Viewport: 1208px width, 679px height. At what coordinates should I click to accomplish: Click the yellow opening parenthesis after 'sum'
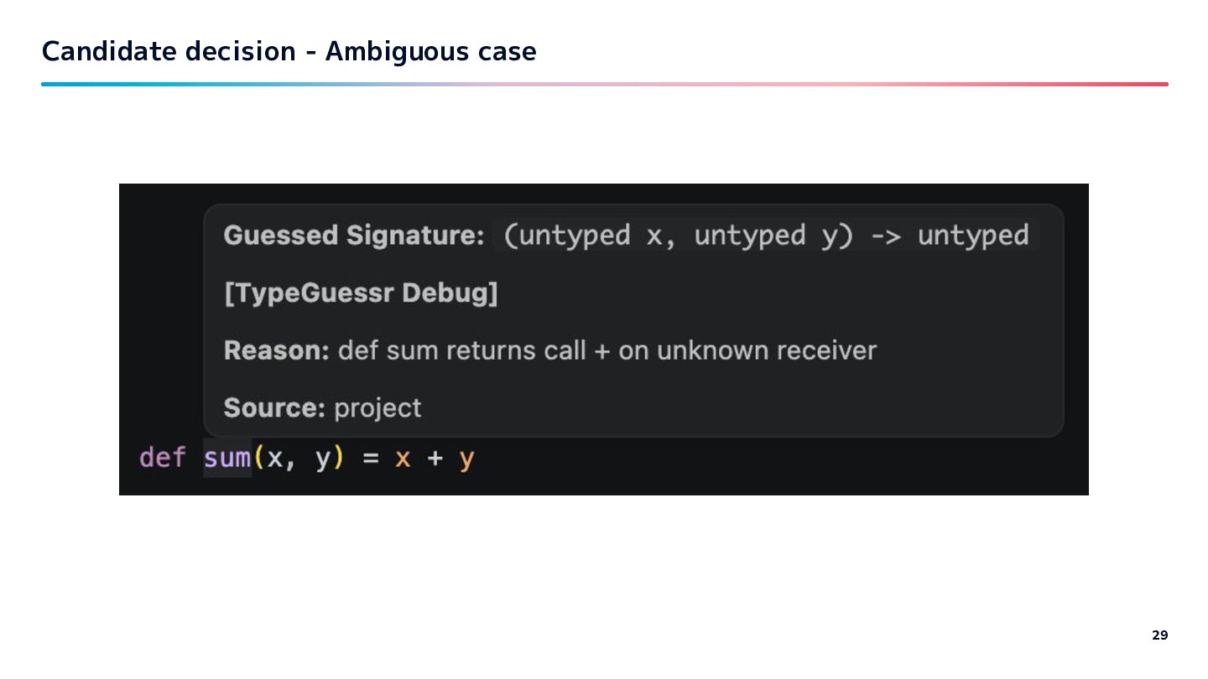[x=259, y=459]
